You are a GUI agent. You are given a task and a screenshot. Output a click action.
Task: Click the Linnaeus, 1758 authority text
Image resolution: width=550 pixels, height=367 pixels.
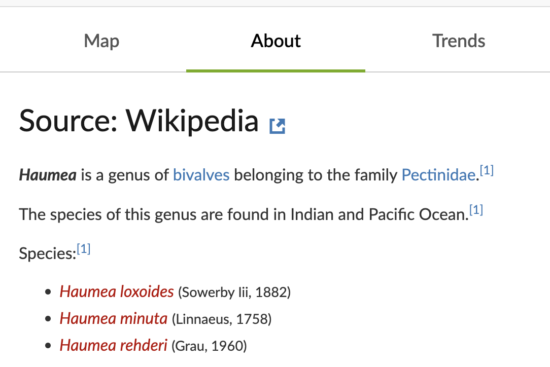tap(222, 319)
